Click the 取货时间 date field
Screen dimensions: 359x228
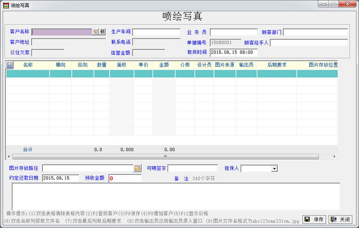pos(234,52)
